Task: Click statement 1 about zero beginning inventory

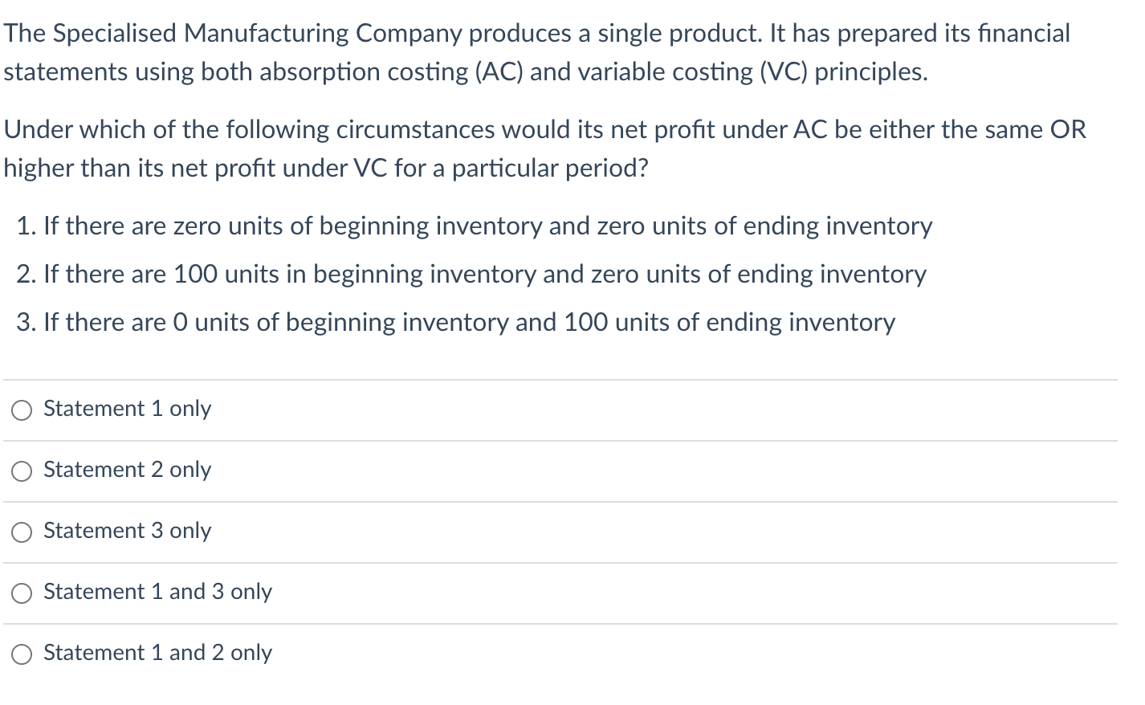Action: tap(475, 226)
